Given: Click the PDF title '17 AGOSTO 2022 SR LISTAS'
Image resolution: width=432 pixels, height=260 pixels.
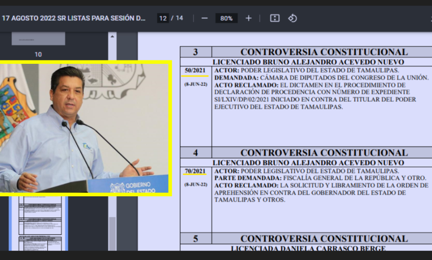Looking at the screenshot, I should (x=74, y=18).
